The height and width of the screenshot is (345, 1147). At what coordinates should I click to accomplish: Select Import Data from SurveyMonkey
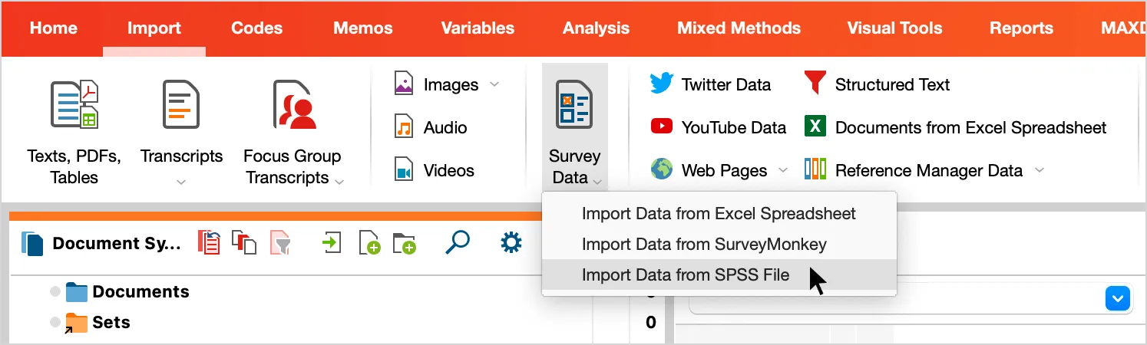tap(704, 245)
